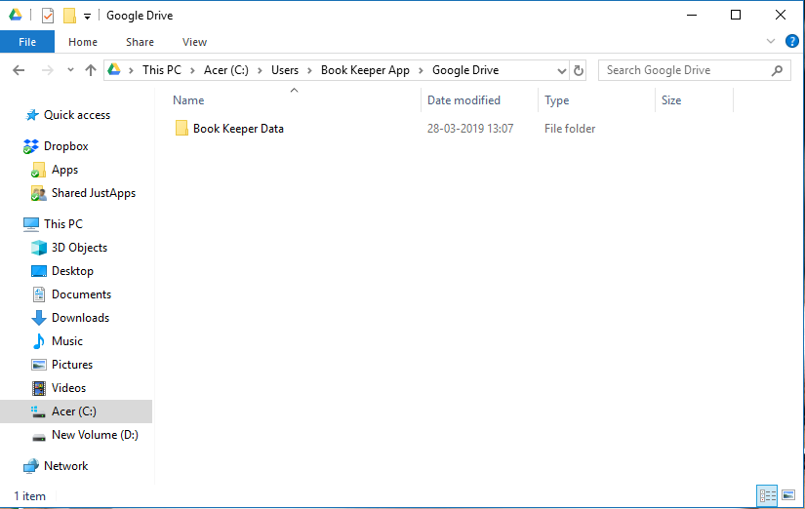Switch to the Share ribbon tab

click(140, 42)
